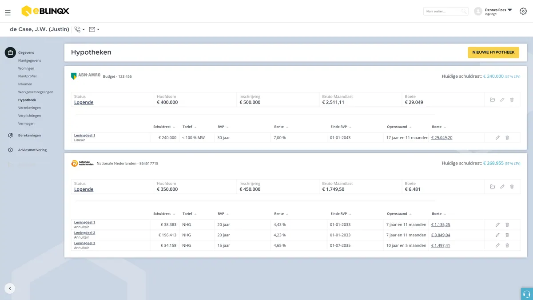Open the Berekeningen section

pyautogui.click(x=30, y=135)
